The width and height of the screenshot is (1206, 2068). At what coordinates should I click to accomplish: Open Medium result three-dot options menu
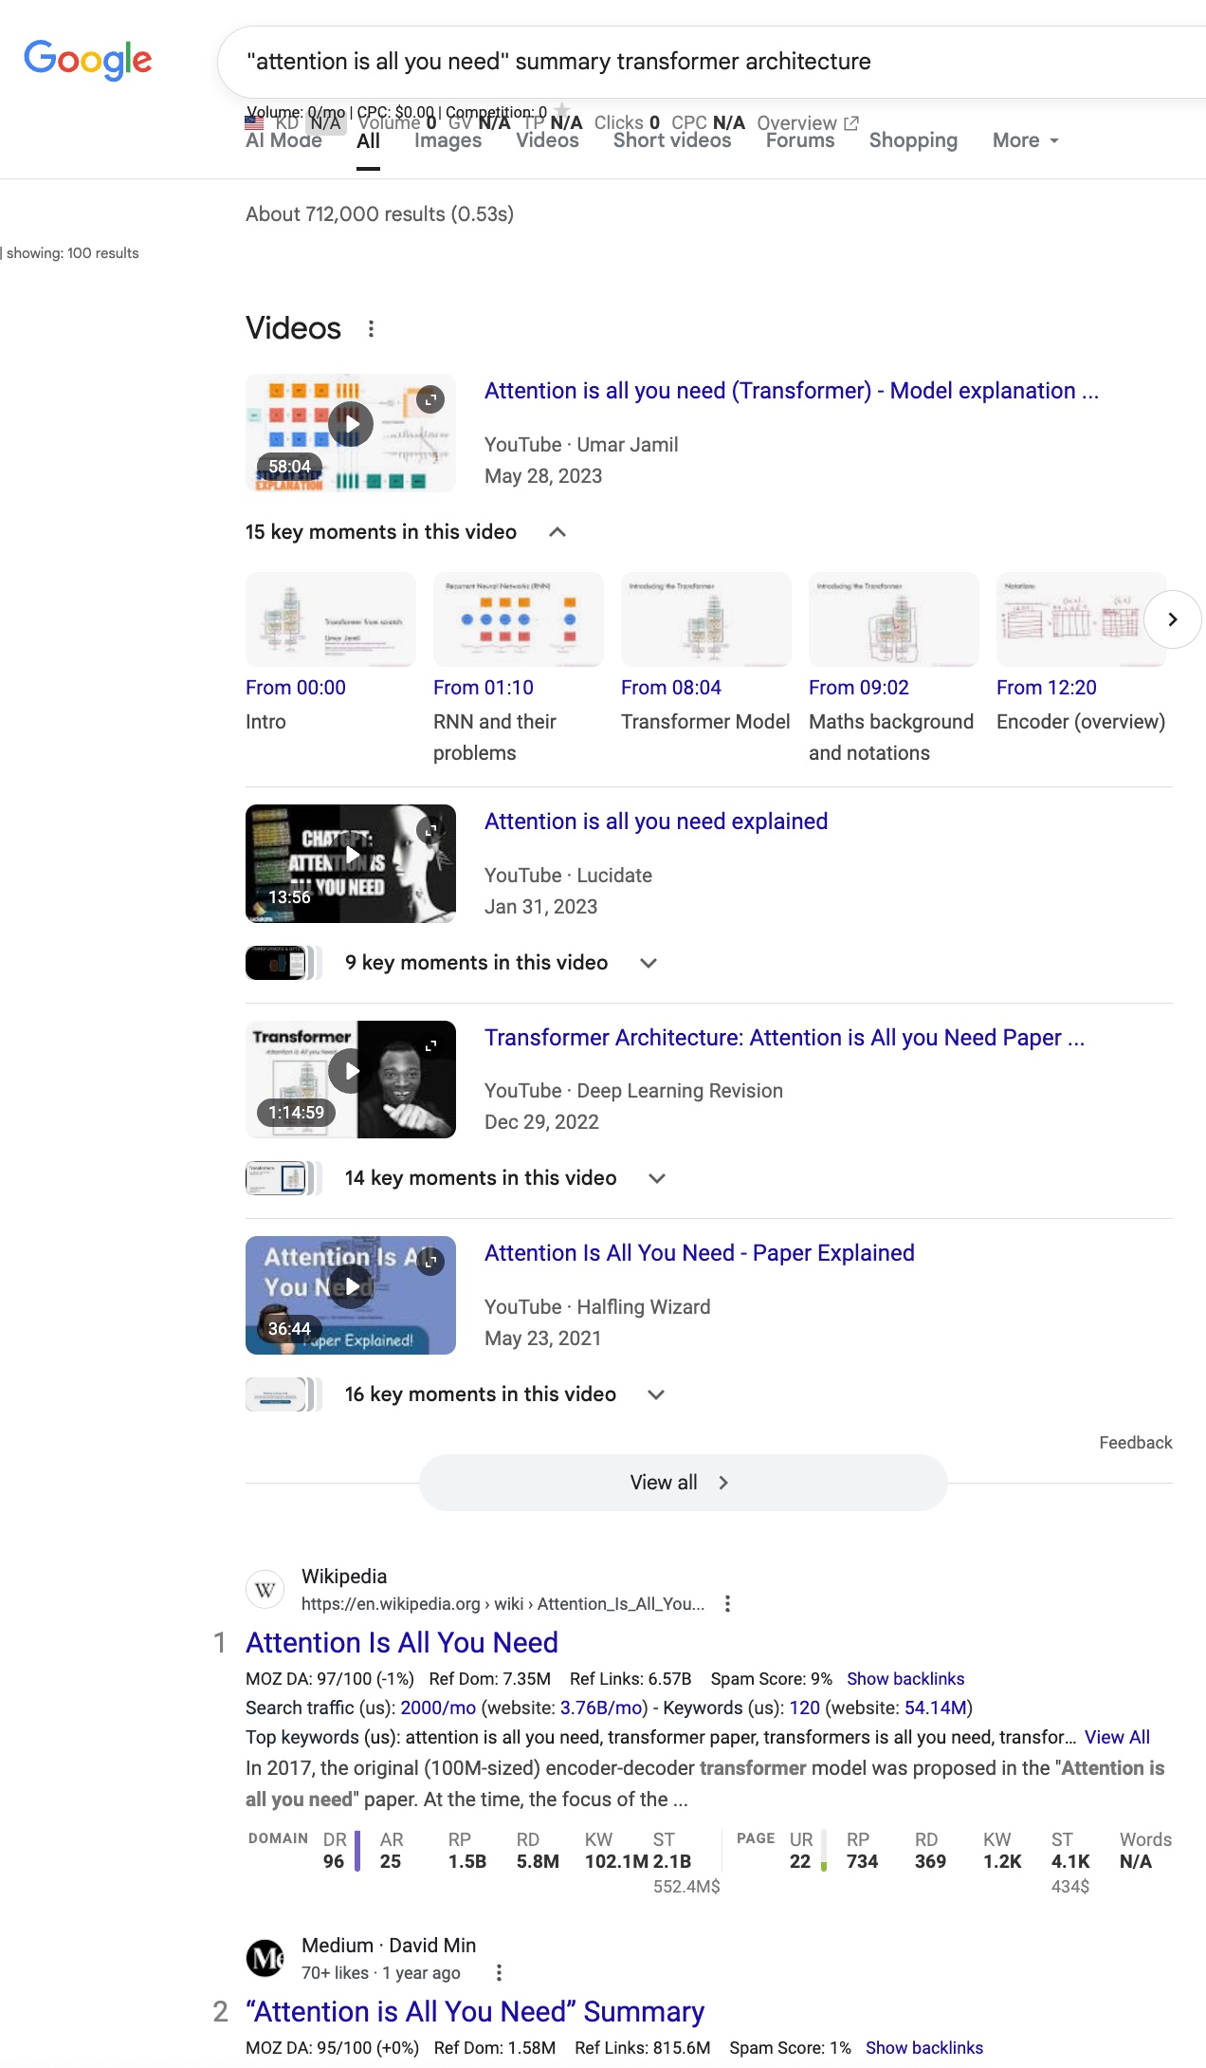[499, 1973]
